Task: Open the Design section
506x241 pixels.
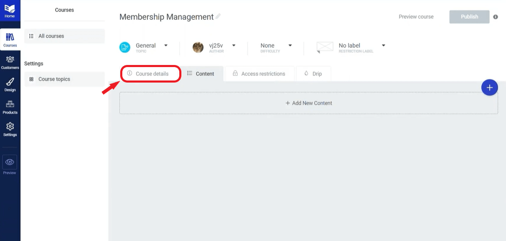Action: click(10, 85)
